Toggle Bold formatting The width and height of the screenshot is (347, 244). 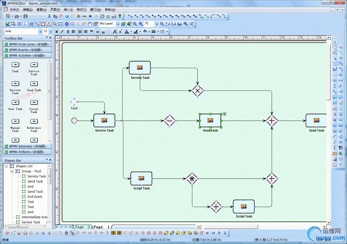tap(56, 32)
